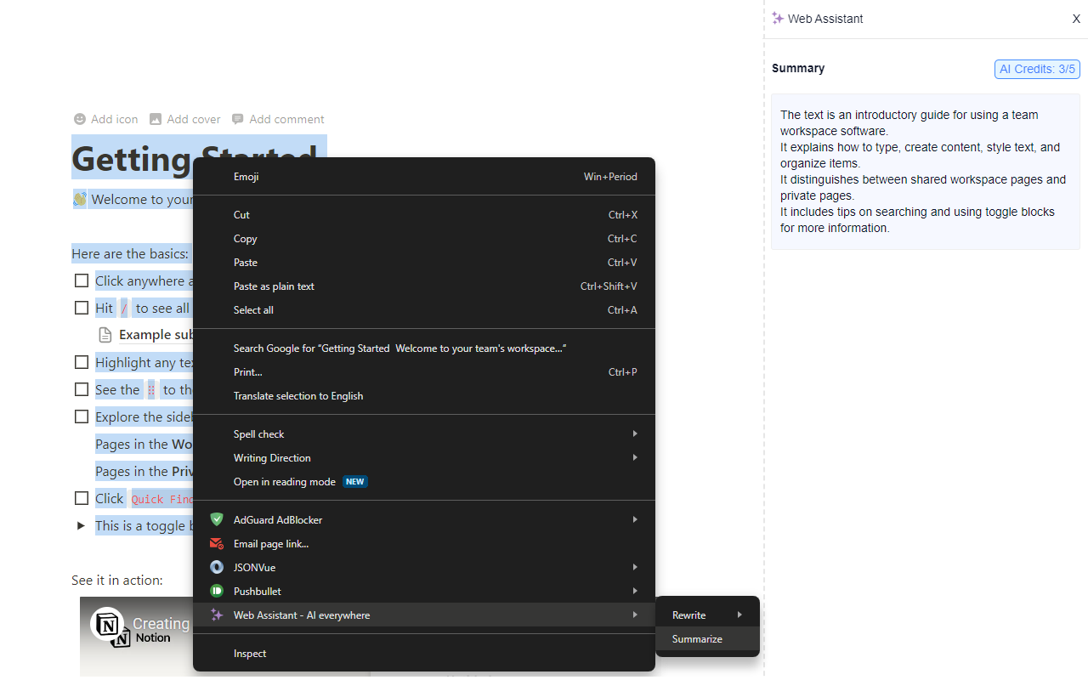The height and width of the screenshot is (680, 1088).
Task: Click the AI Credits: 3/5 badge
Action: point(1037,69)
